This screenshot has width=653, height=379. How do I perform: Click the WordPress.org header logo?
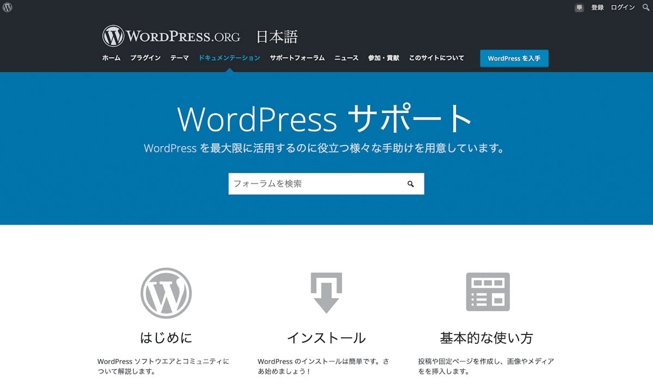tap(171, 36)
